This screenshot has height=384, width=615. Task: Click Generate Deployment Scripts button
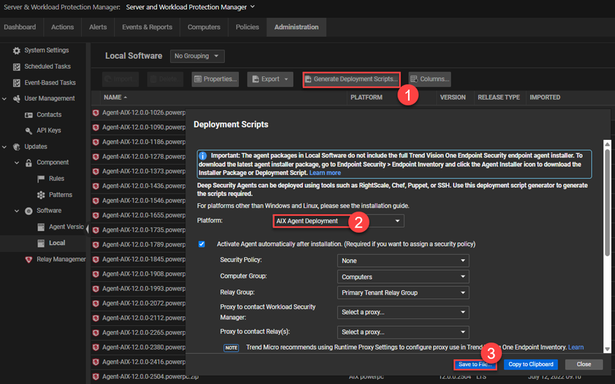point(351,79)
